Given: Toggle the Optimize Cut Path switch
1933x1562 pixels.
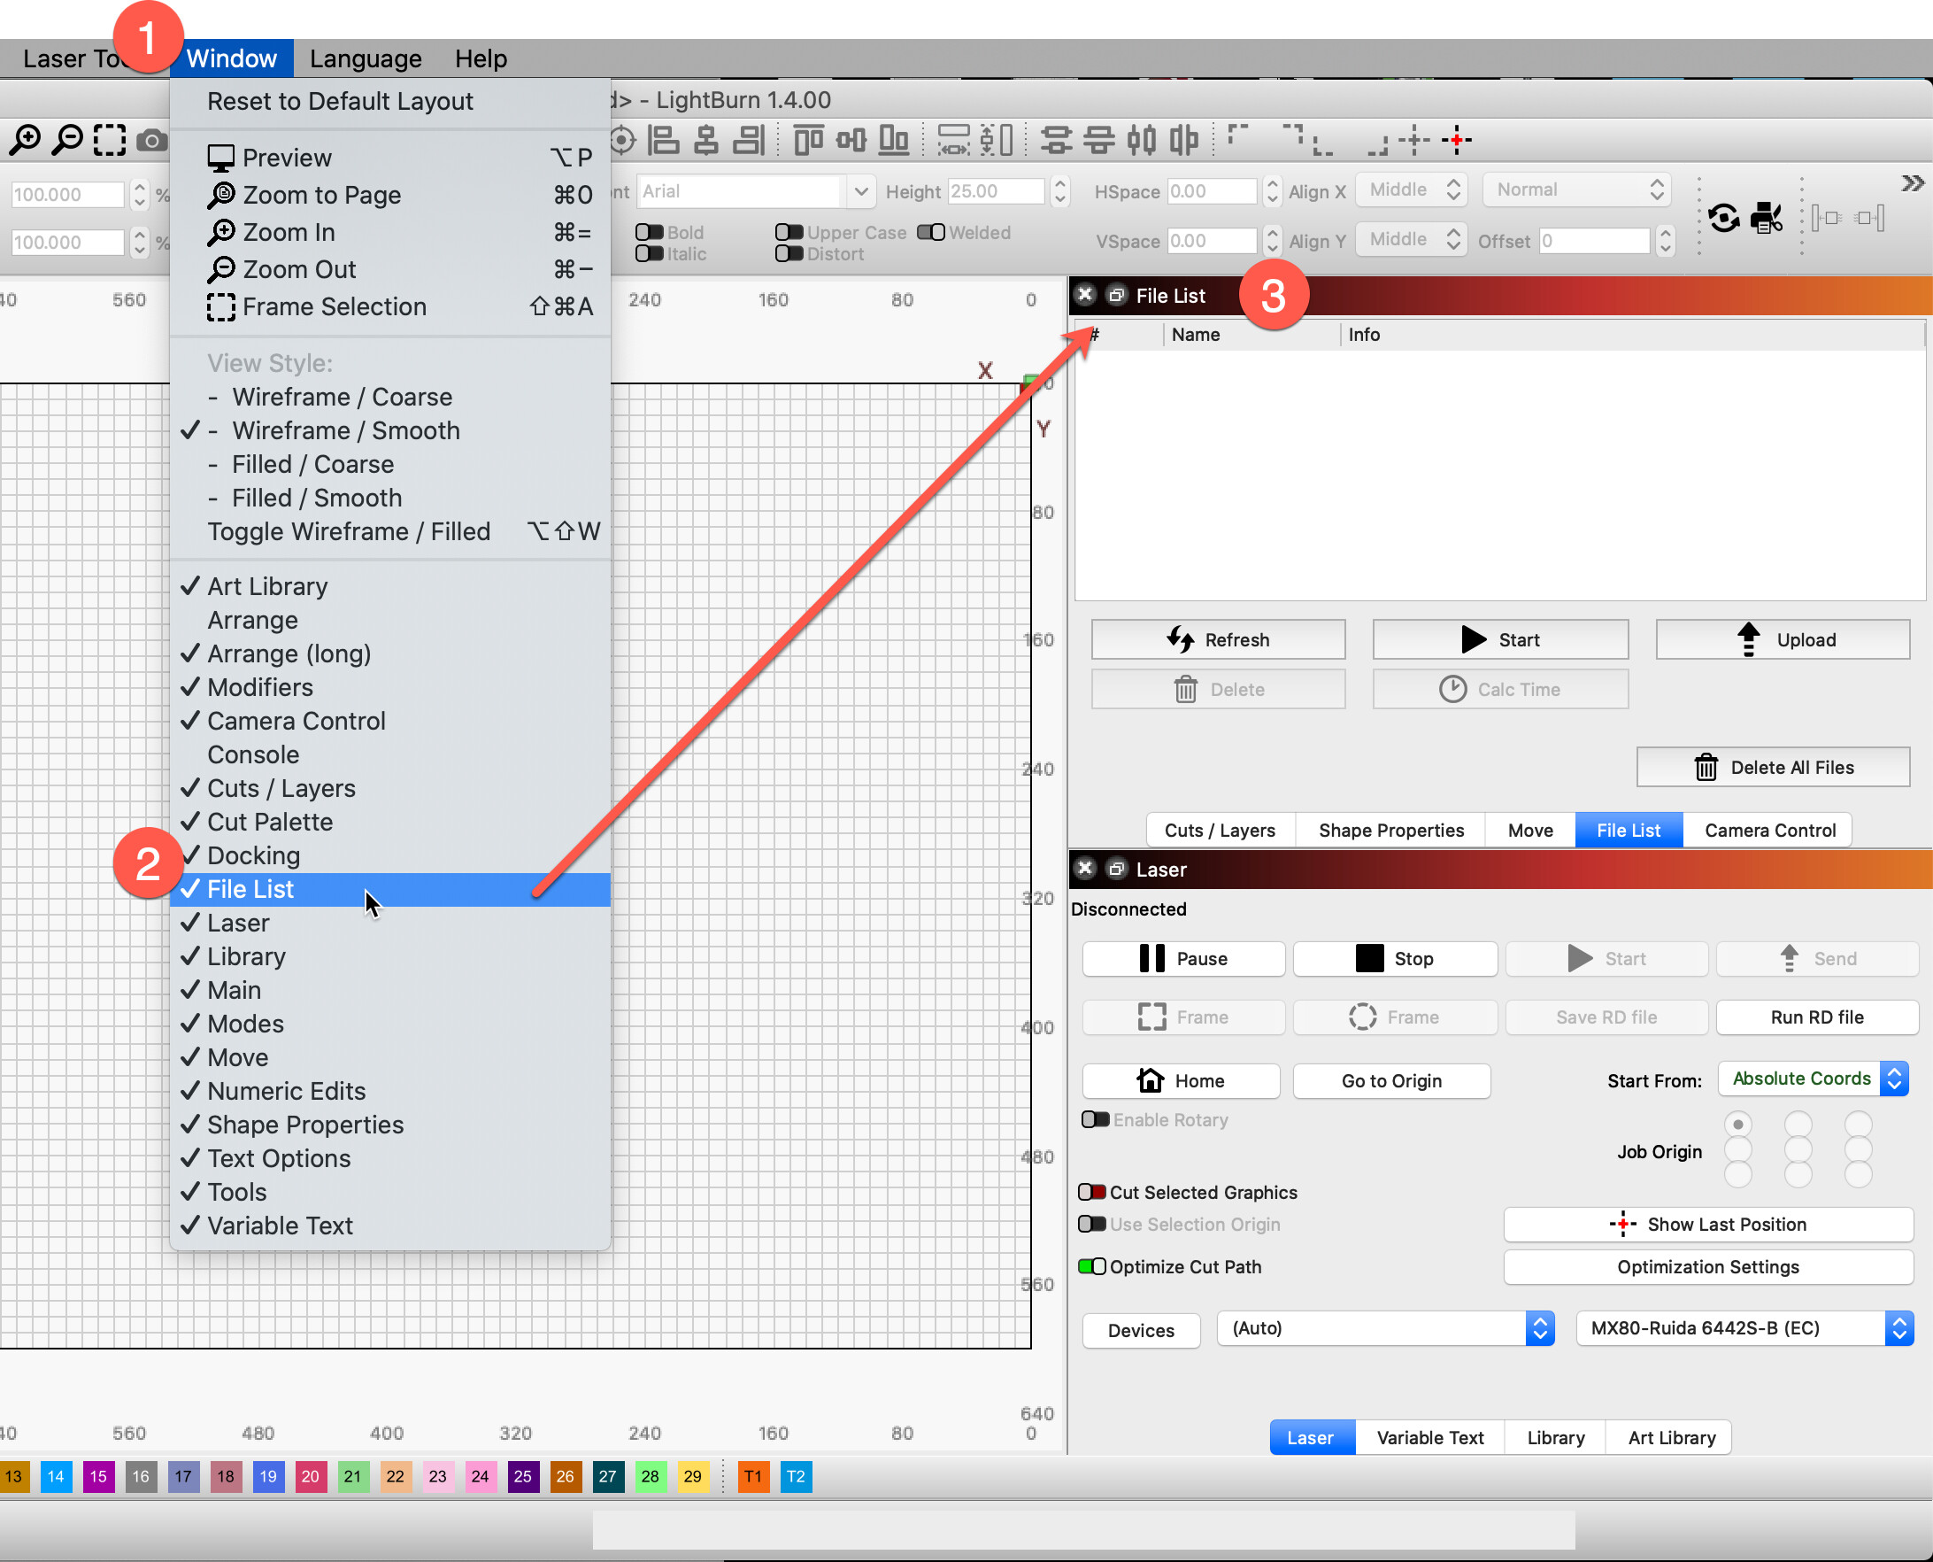Looking at the screenshot, I should (x=1092, y=1267).
